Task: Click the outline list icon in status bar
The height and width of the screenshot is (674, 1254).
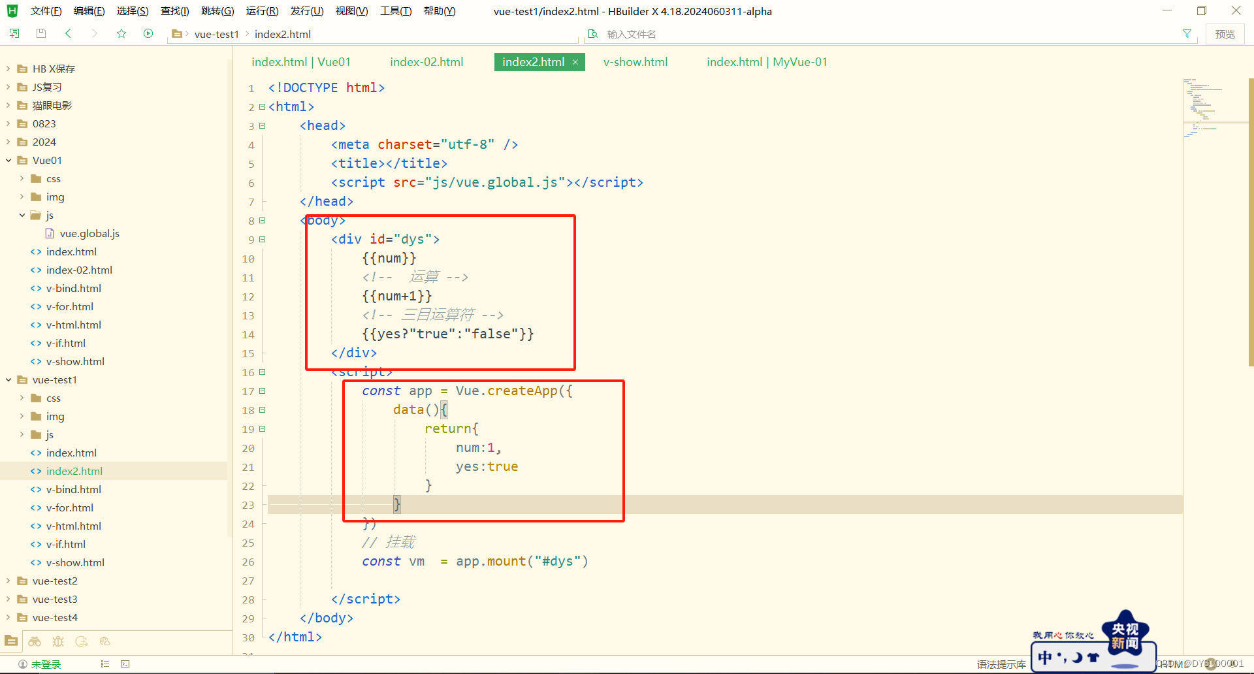Action: pyautogui.click(x=105, y=664)
